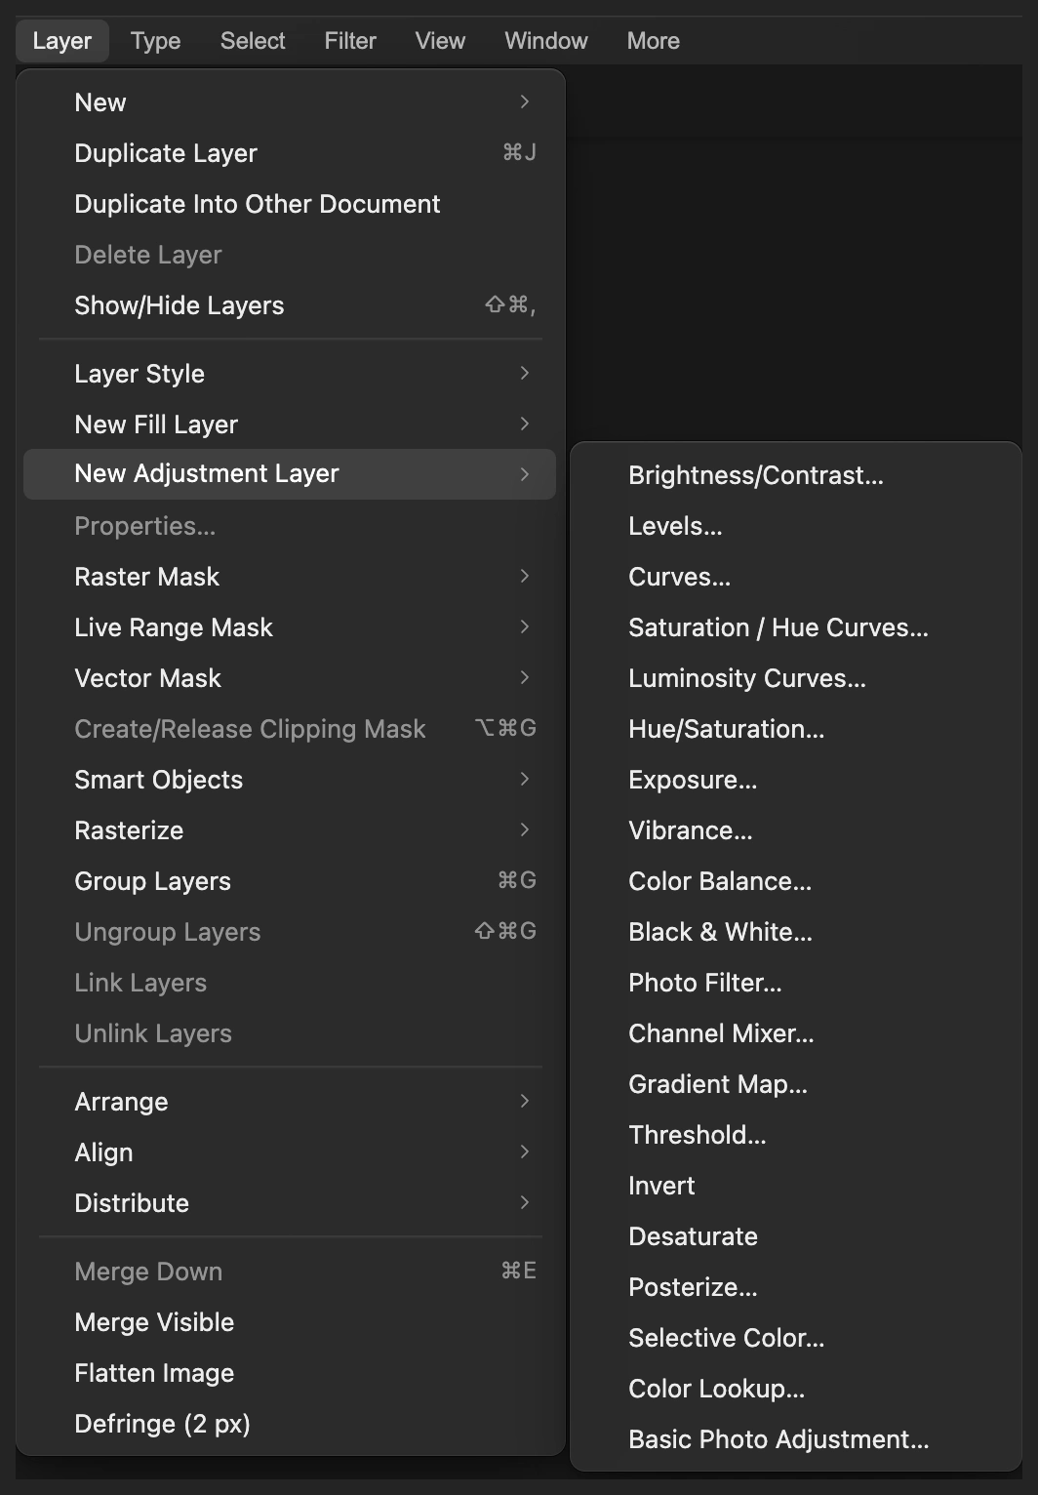Choose Duplicate Layer
The image size is (1038, 1495).
(290, 153)
